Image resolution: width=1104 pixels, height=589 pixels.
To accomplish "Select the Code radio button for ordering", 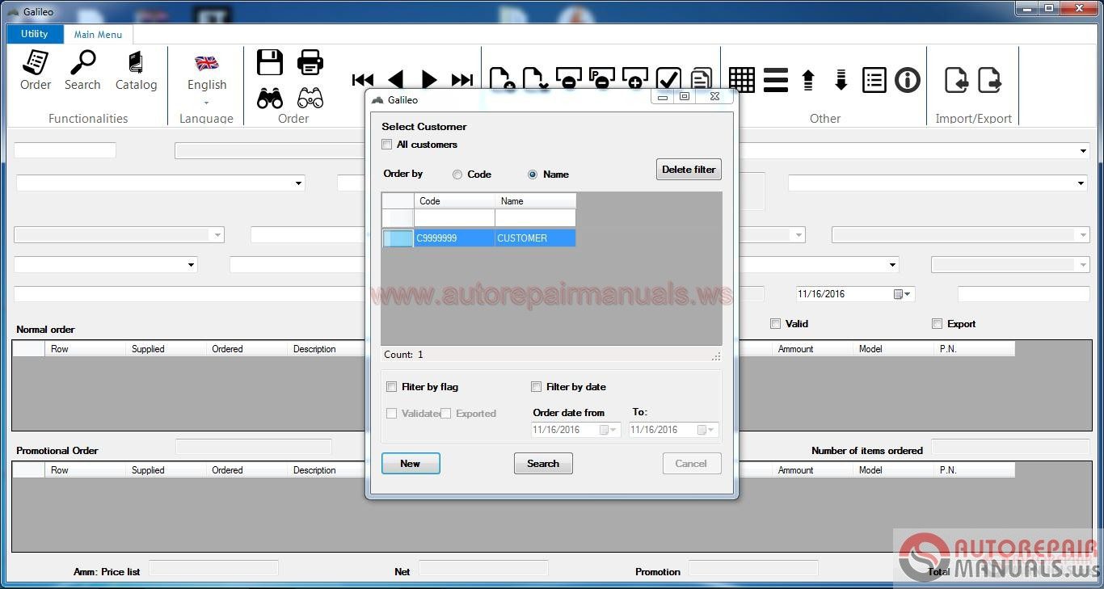I will click(457, 175).
